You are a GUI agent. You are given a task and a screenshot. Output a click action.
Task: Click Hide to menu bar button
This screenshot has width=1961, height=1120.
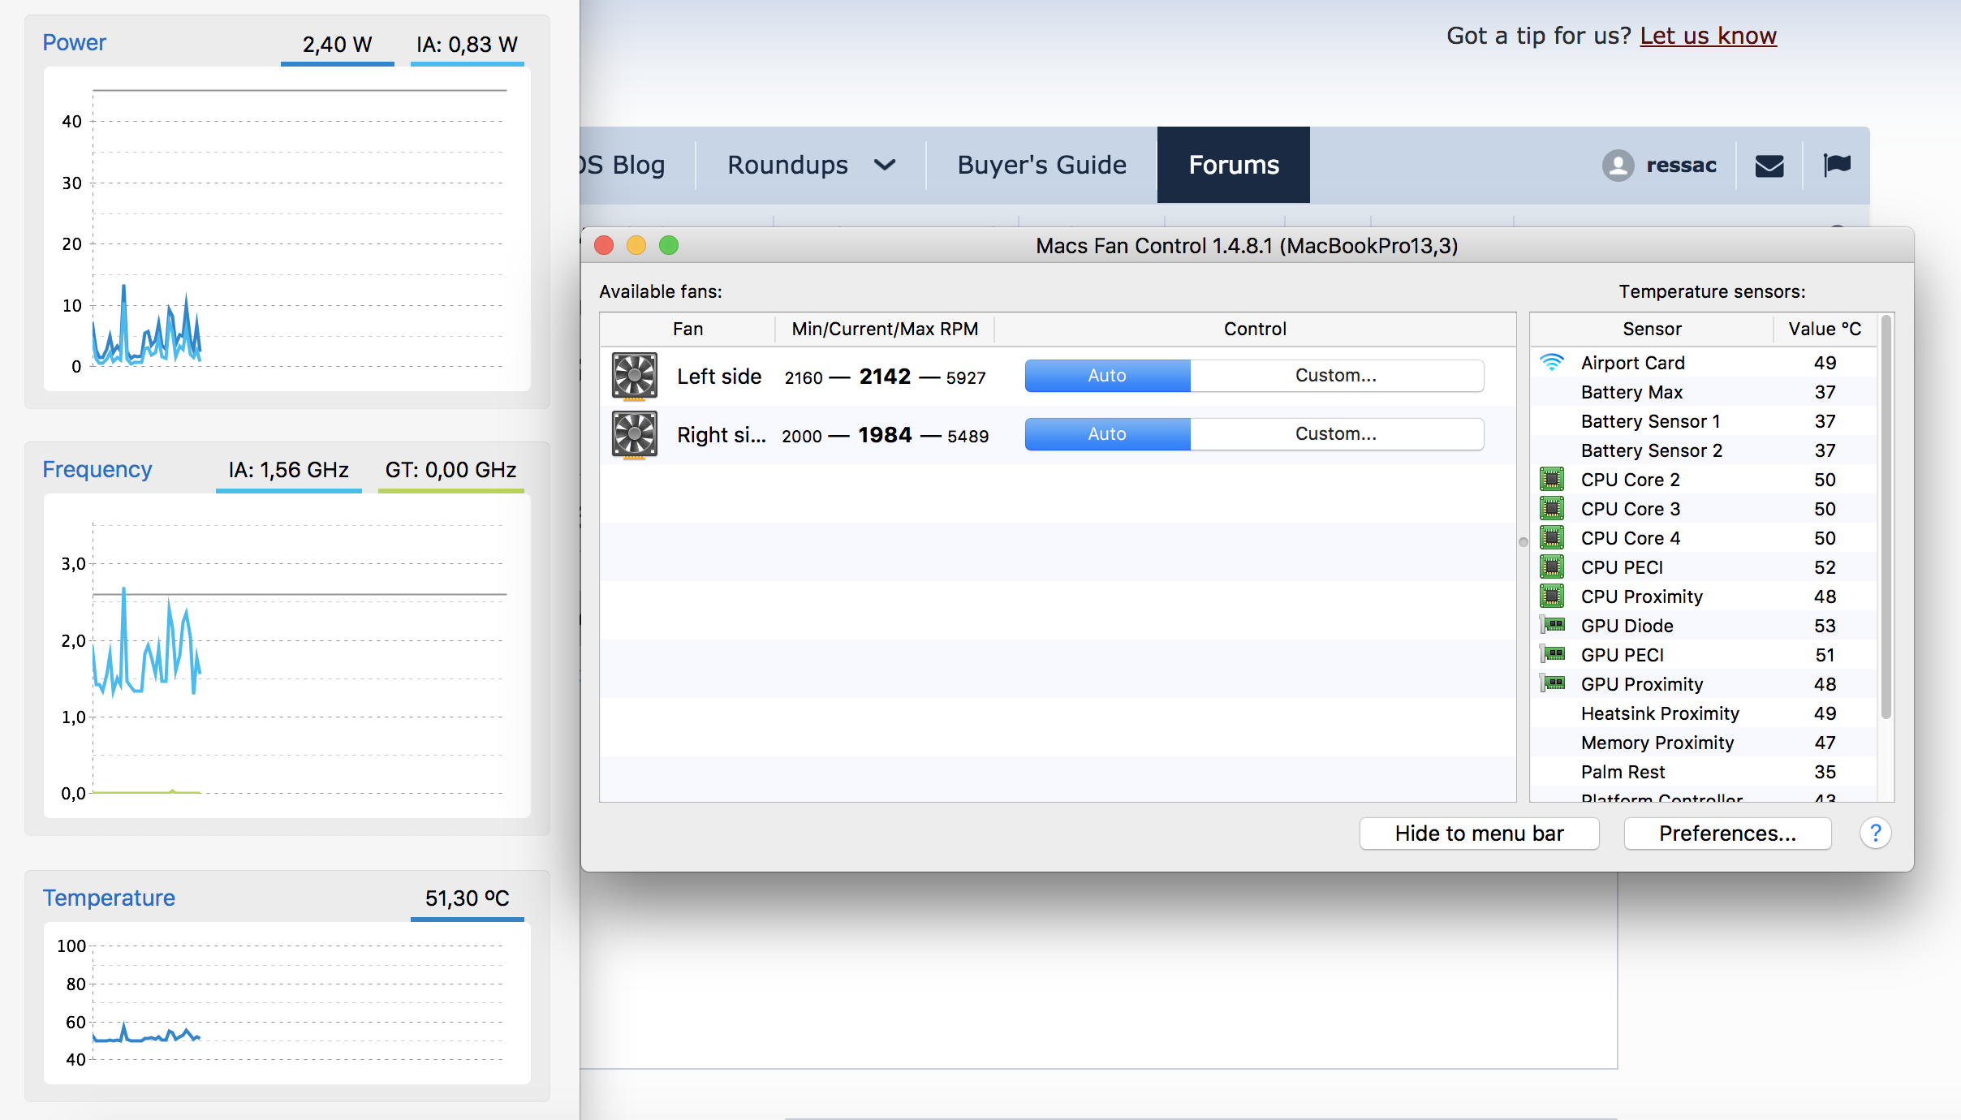pyautogui.click(x=1479, y=834)
